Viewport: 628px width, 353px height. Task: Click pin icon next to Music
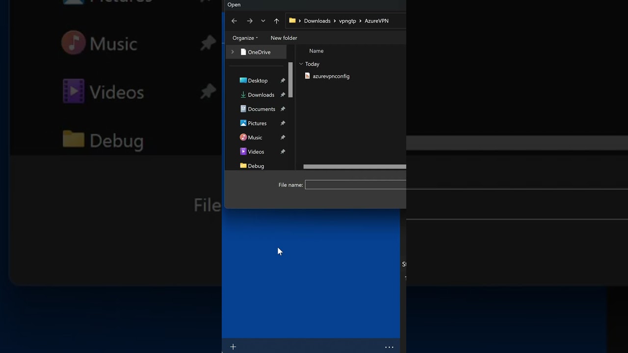(x=283, y=137)
